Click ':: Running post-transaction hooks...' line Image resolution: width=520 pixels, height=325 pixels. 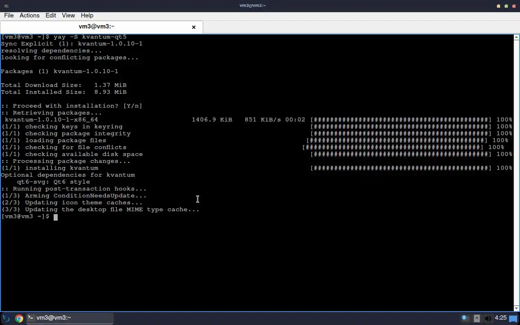click(74, 188)
